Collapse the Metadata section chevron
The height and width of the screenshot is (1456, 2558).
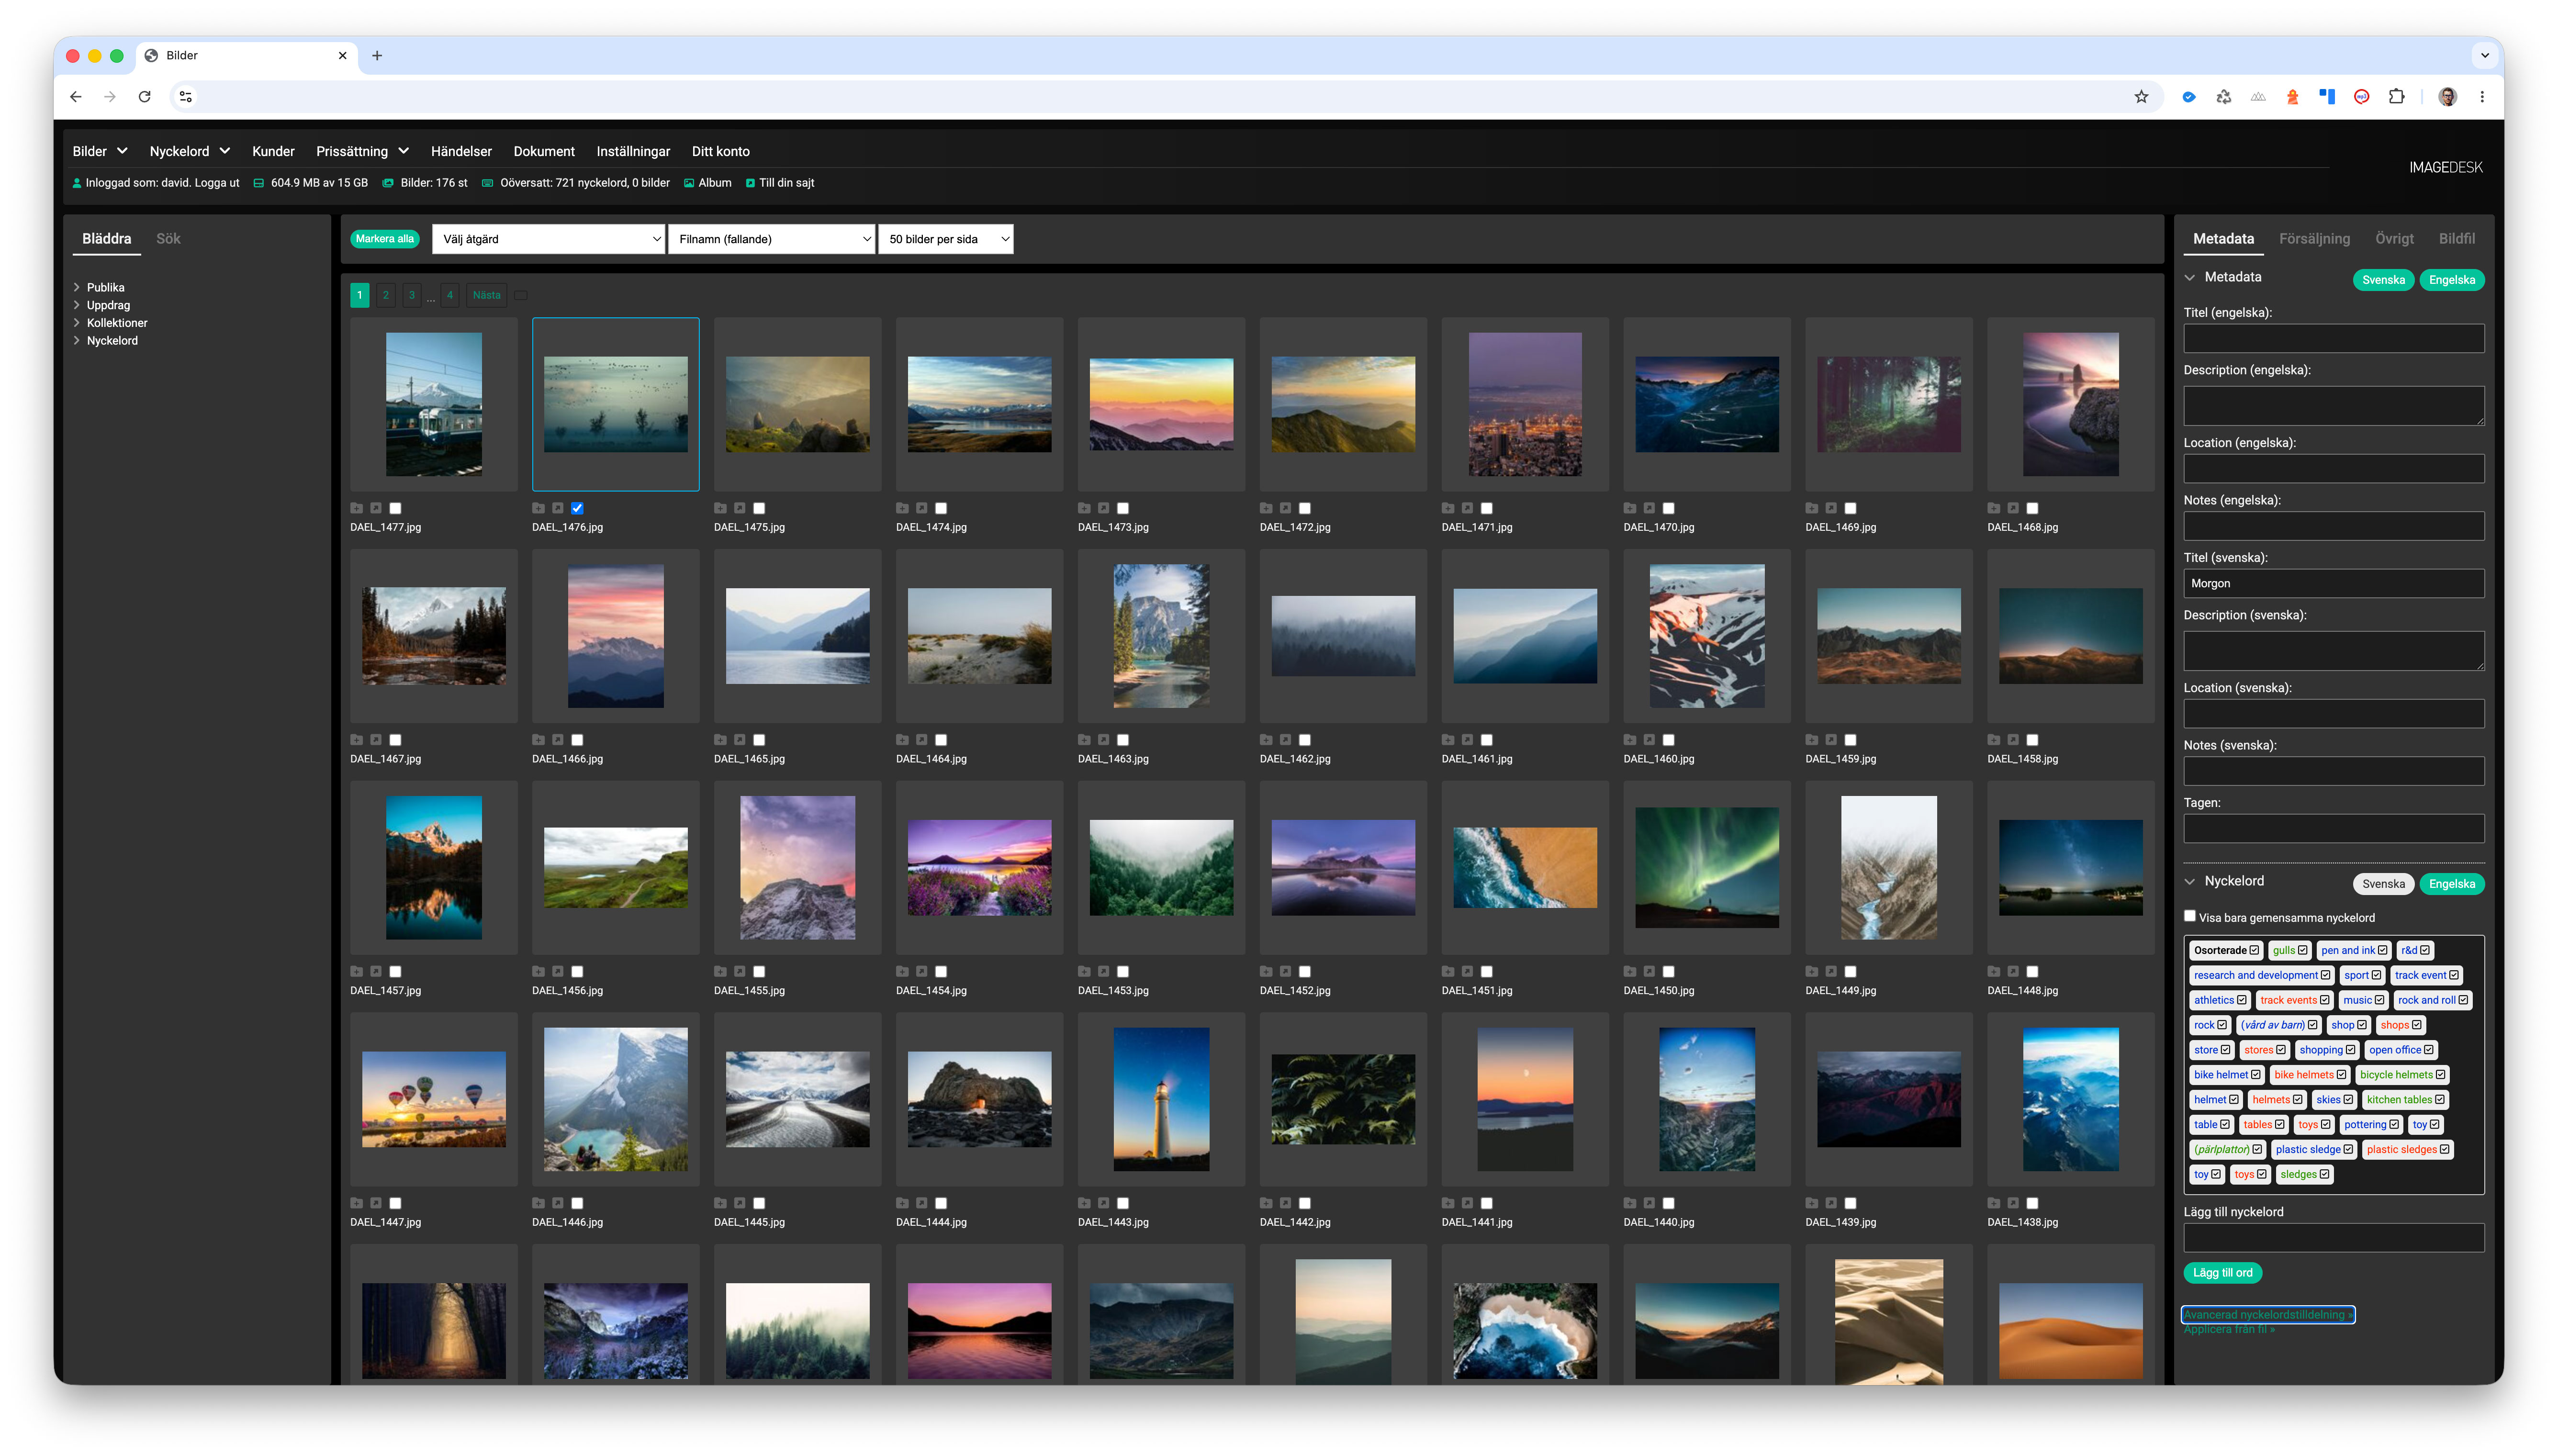click(2190, 277)
